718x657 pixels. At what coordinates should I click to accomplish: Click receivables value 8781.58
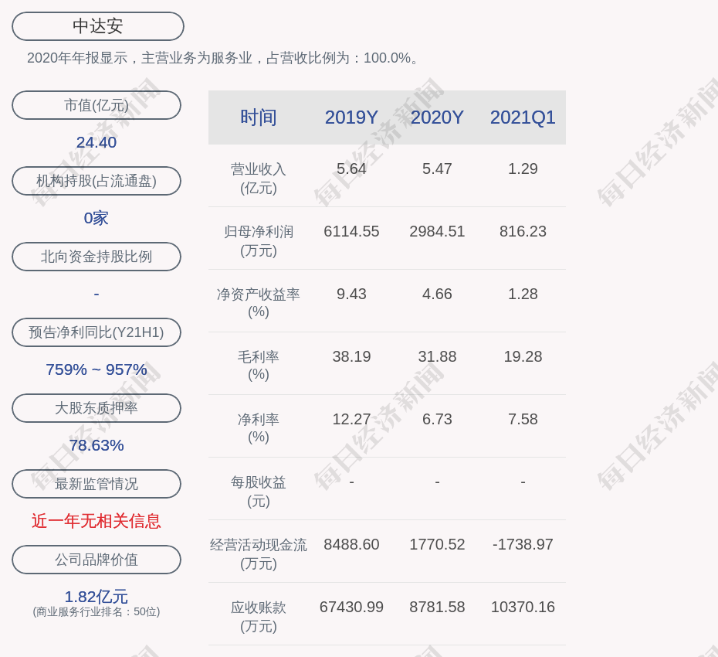click(437, 607)
